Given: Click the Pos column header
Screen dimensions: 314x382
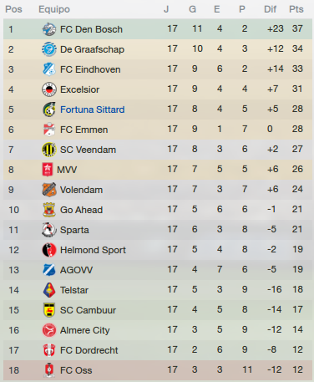Looking at the screenshot, I should point(13,9).
